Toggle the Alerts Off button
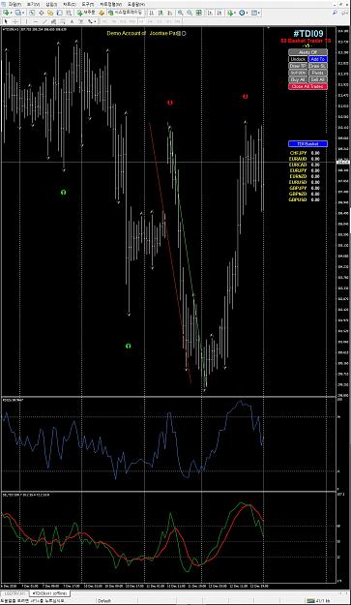 [x=307, y=52]
